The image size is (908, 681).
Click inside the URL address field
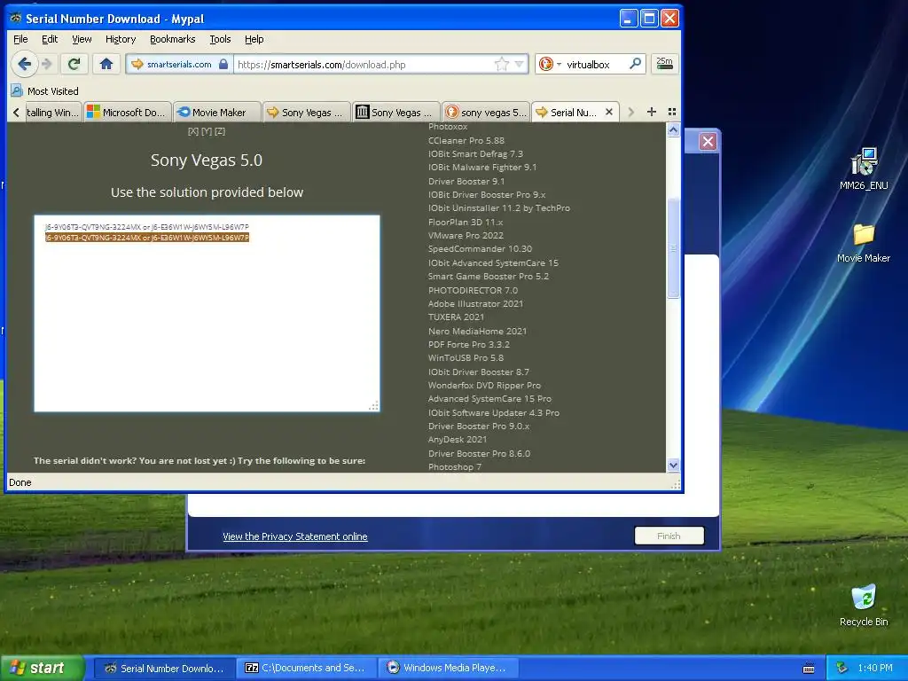pos(364,64)
